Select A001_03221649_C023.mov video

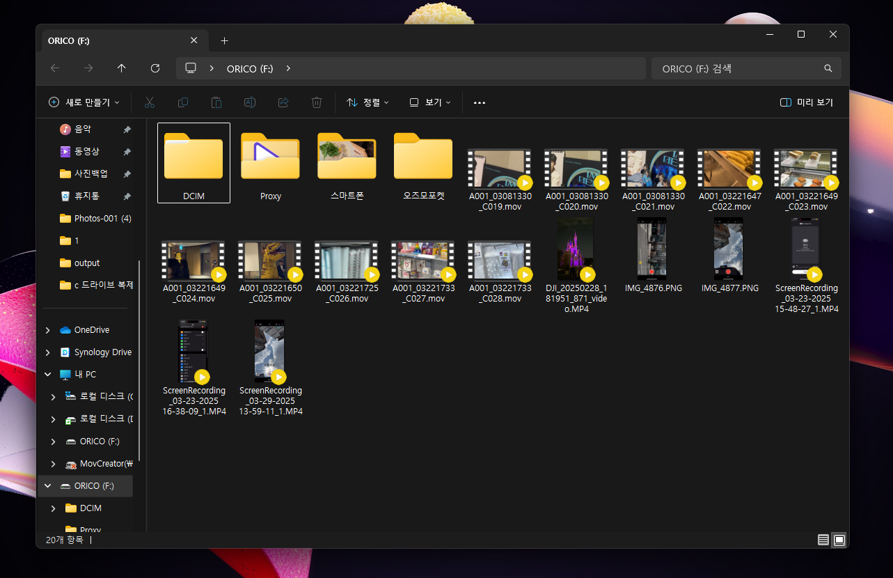coord(806,180)
